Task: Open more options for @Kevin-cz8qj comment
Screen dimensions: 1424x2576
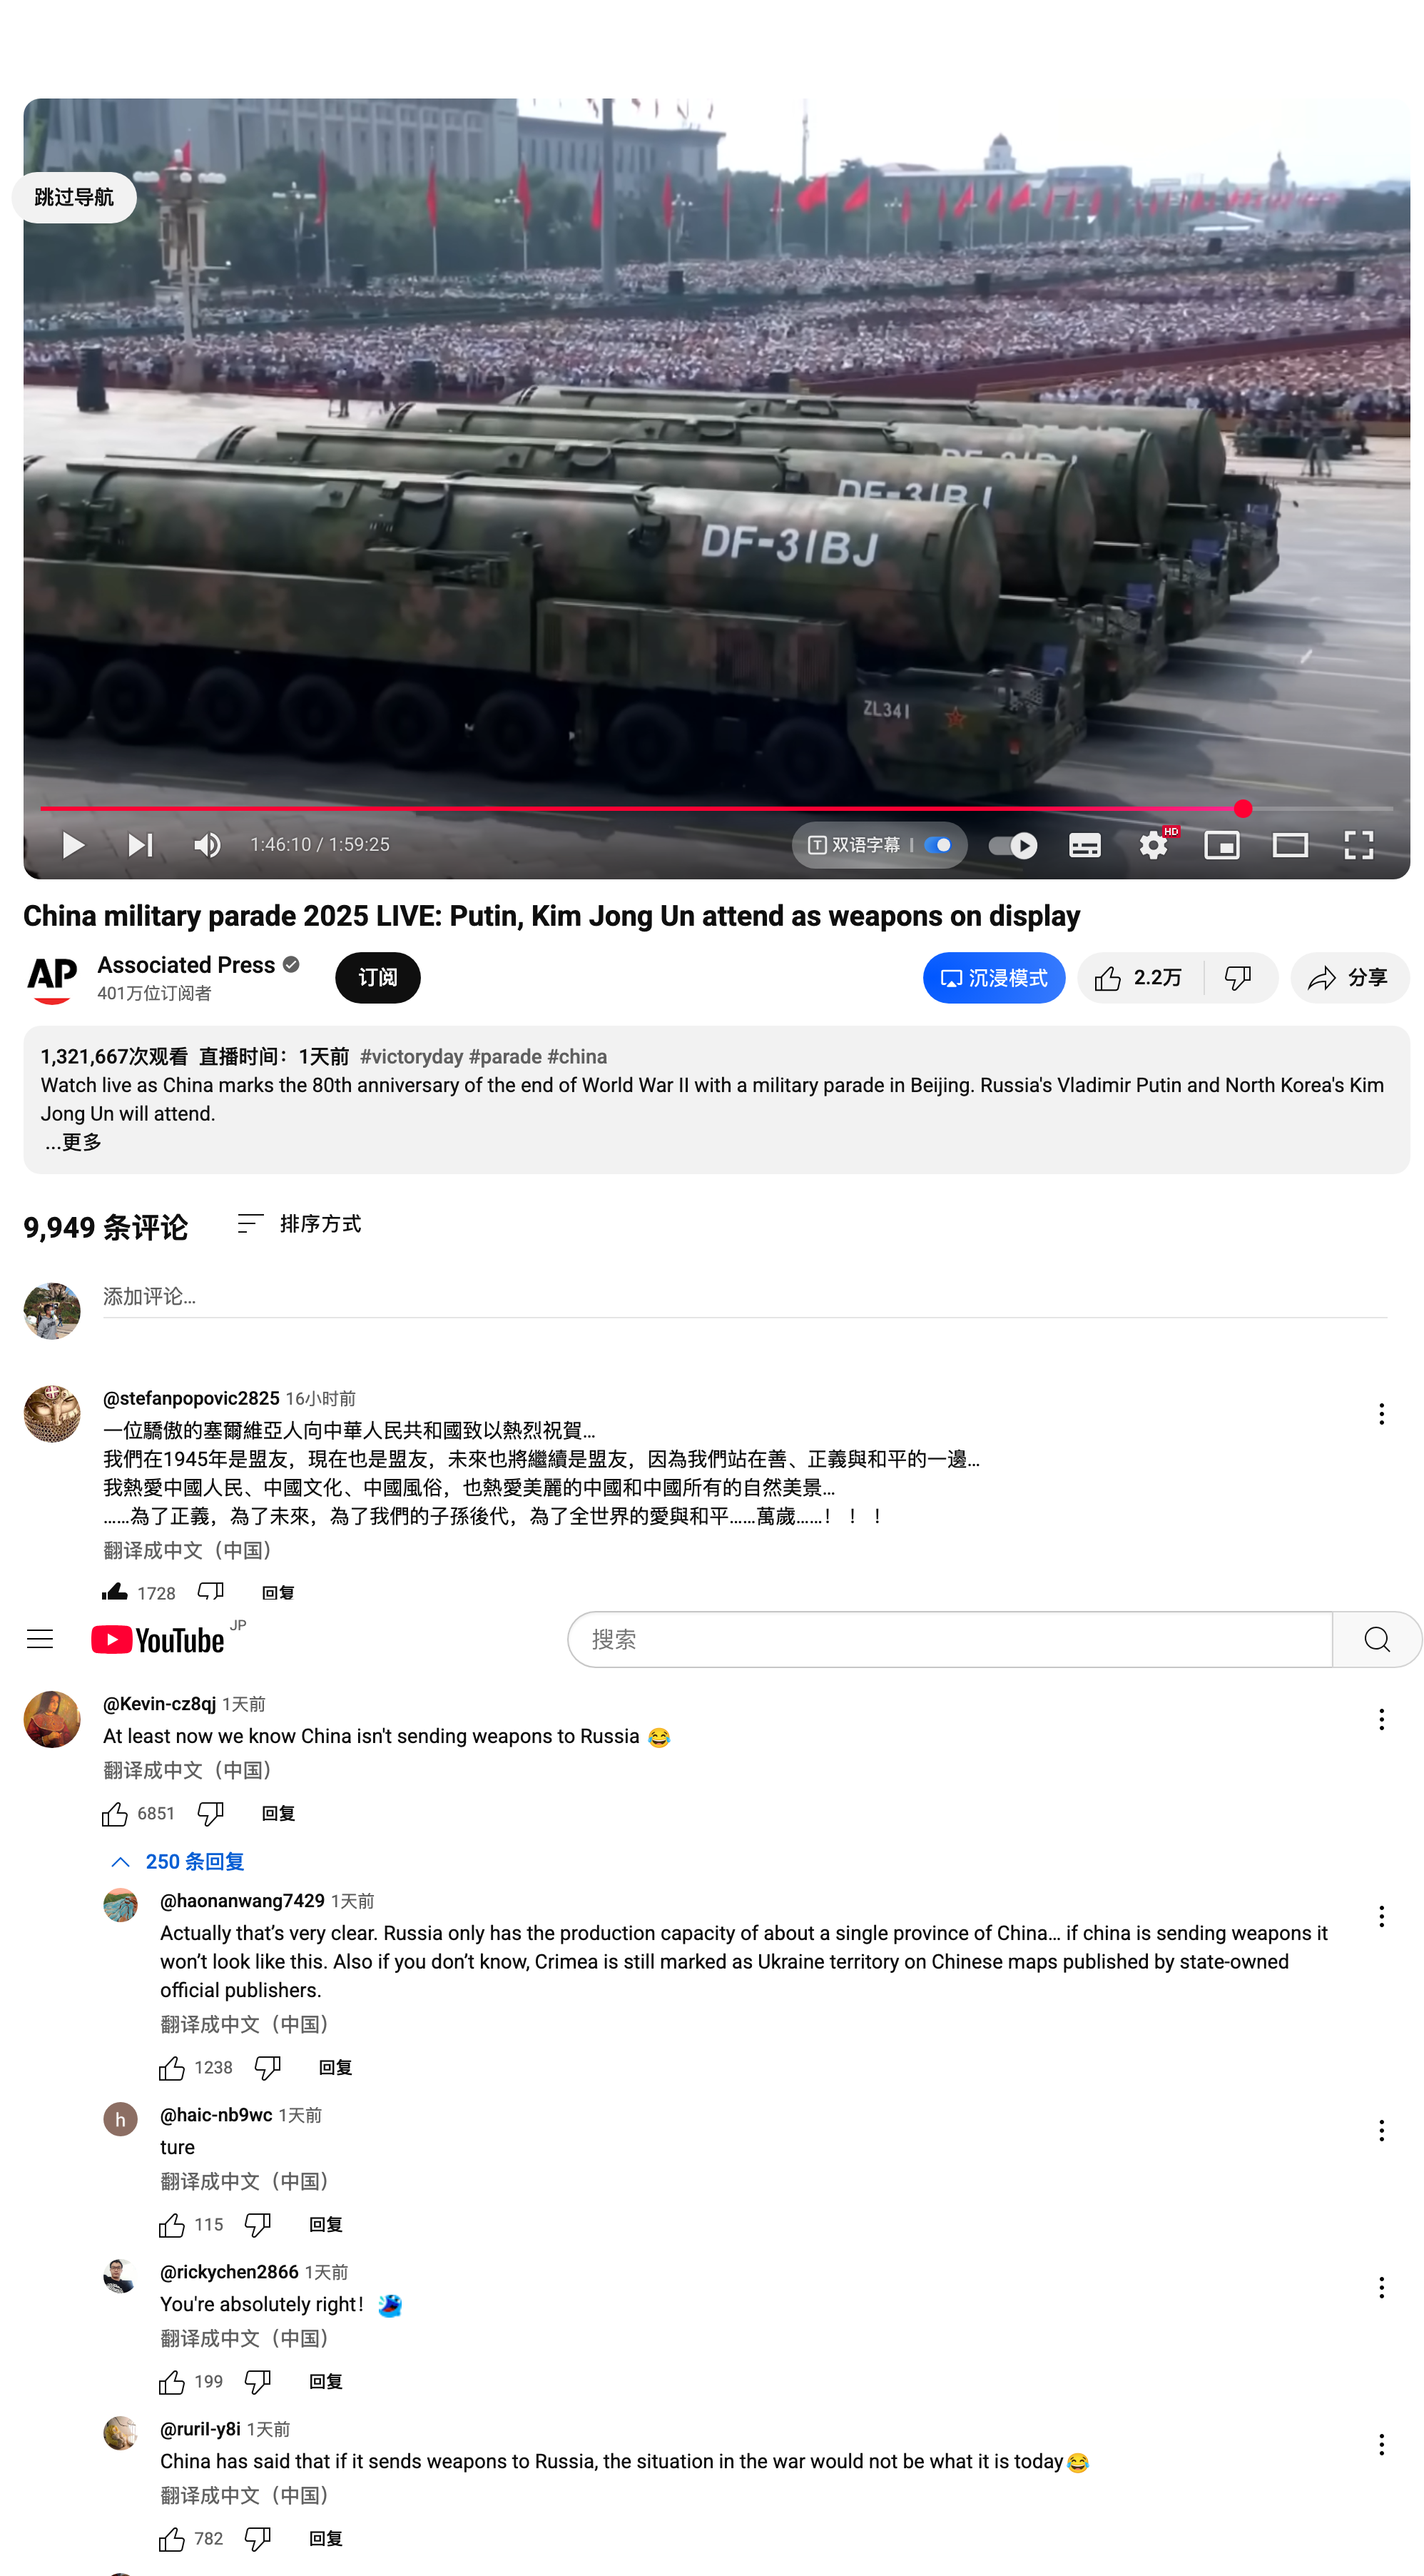Action: 1381,1719
